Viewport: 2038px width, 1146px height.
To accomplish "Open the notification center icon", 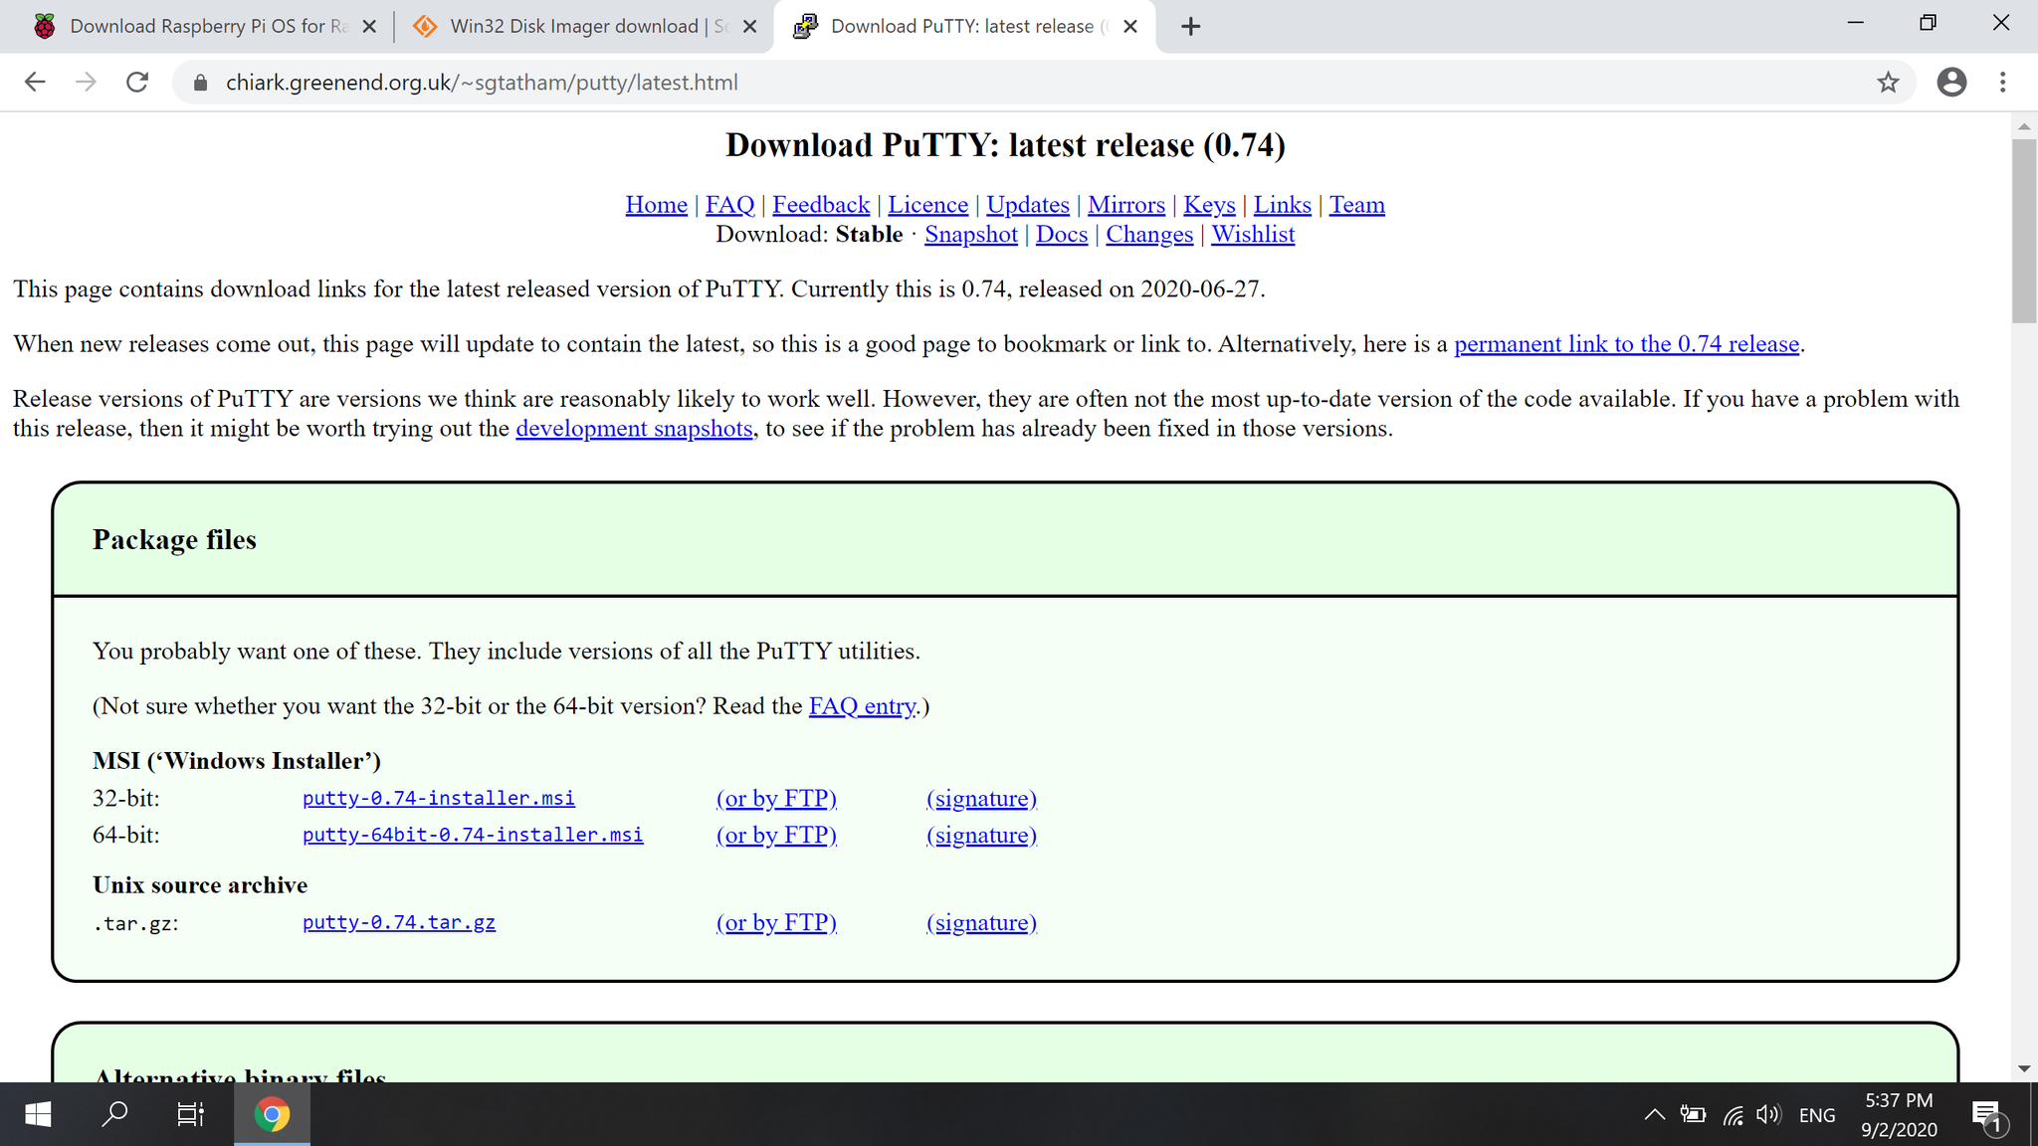I will 1989,1115.
